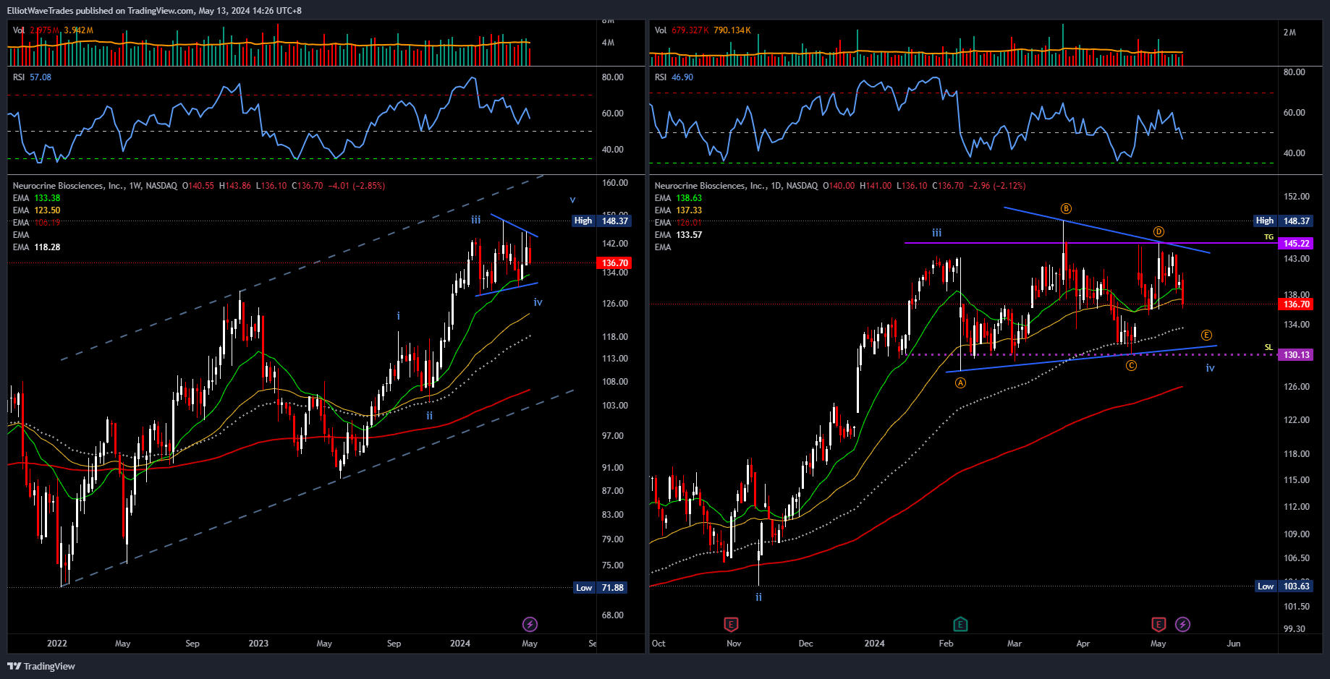This screenshot has height=679, width=1330.
Task: Select wave label iv on daily chart
Action: click(x=1210, y=368)
